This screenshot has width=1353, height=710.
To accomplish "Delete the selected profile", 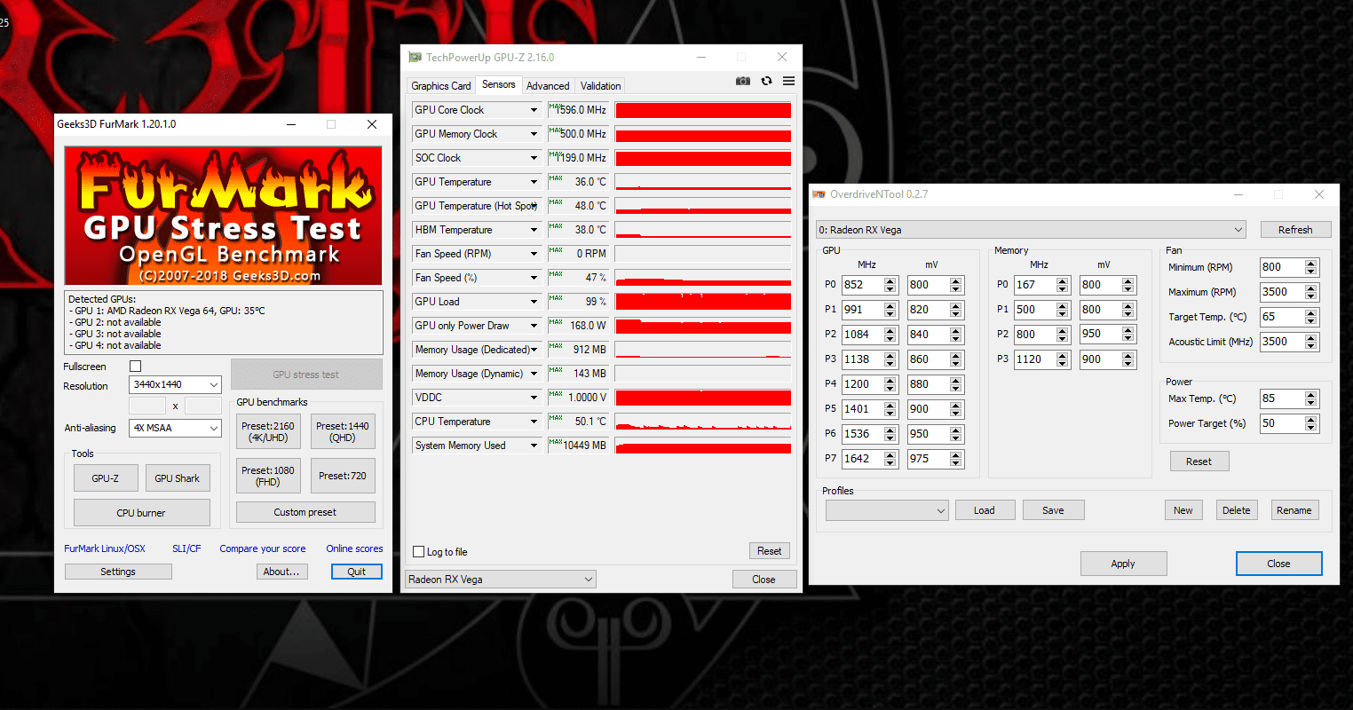I will point(1236,510).
